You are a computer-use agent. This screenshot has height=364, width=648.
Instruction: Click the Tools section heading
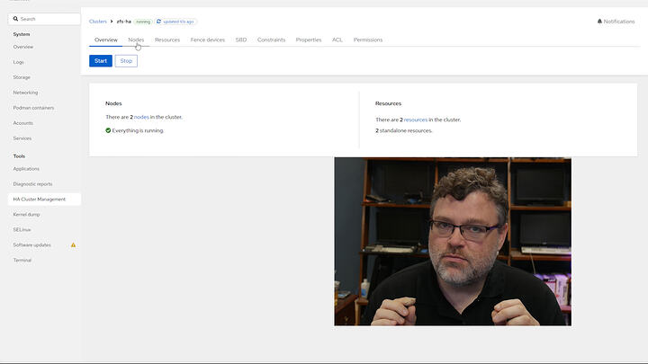19,156
